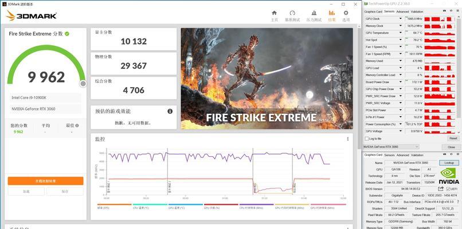Screen dimensions: 462x229
Task: Open the Options gear icon in 3DMark
Action: pyautogui.click(x=346, y=13)
